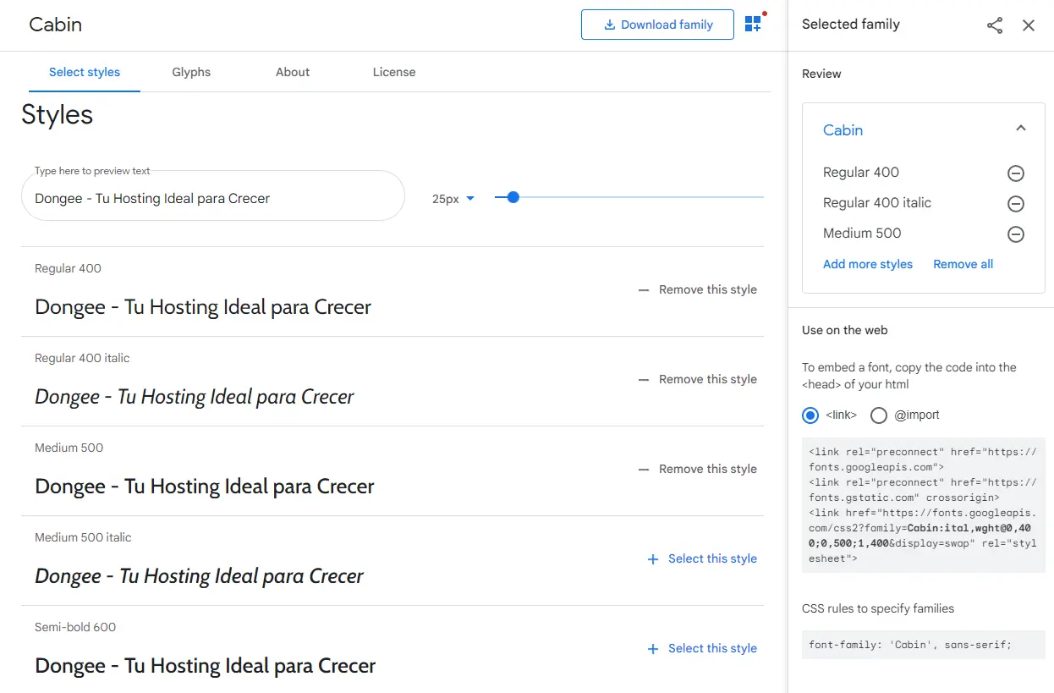This screenshot has height=693, width=1054.
Task: Open the License tab
Action: [x=394, y=72]
